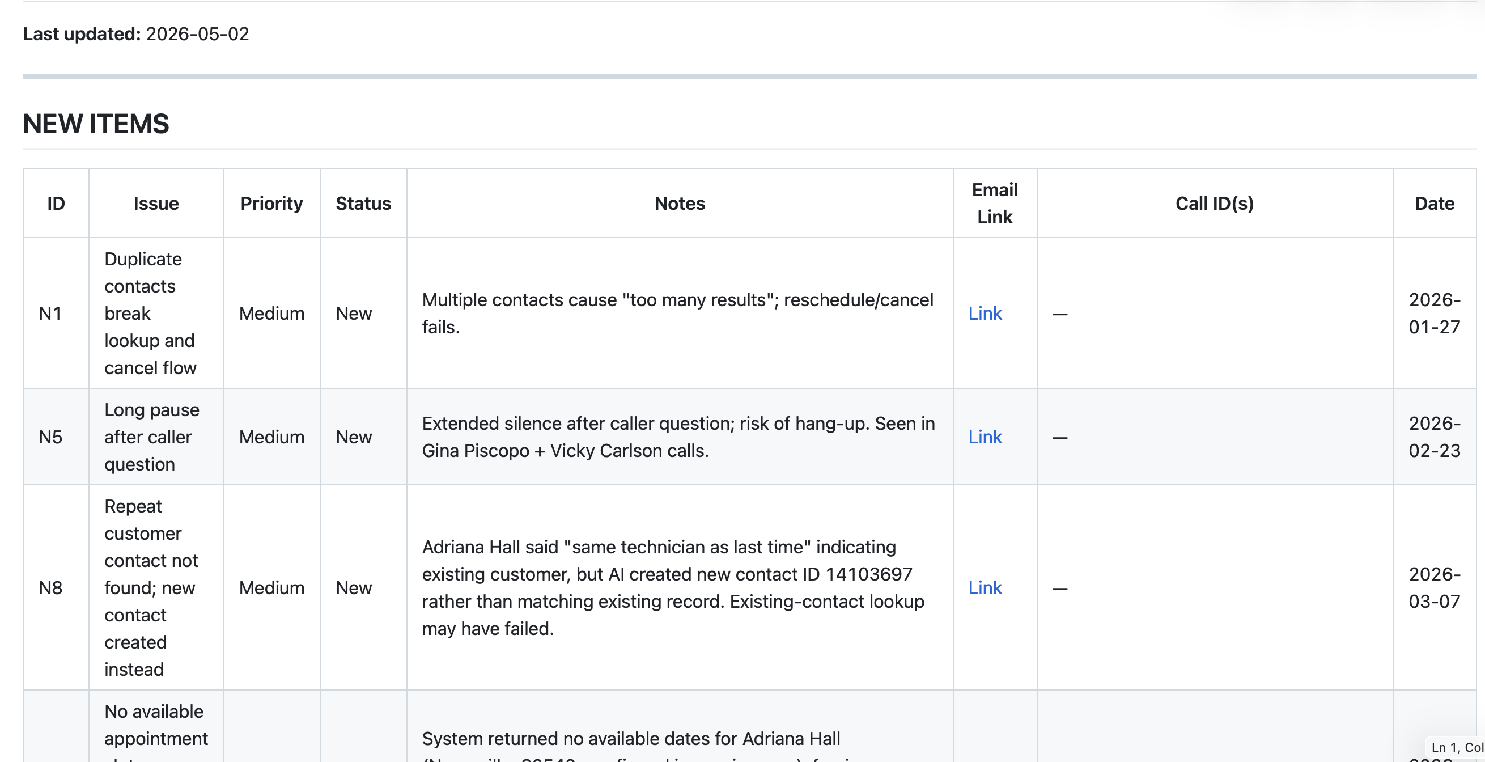Click the ID column header
The width and height of the screenshot is (1485, 762).
[x=56, y=203]
